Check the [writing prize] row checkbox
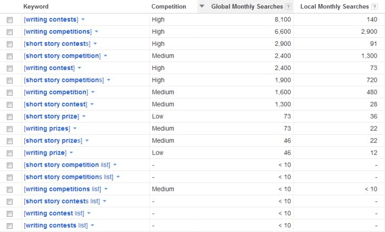The image size is (385, 232). pos(9,153)
